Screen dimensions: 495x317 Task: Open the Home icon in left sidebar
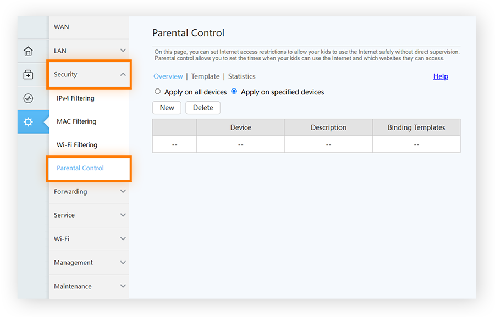pyautogui.click(x=28, y=51)
